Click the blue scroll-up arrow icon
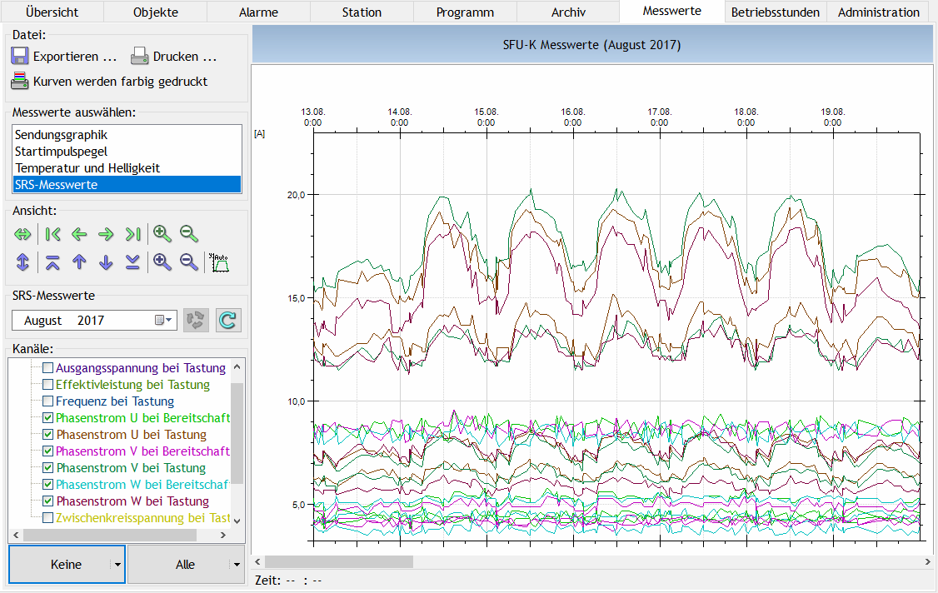 pos(79,262)
